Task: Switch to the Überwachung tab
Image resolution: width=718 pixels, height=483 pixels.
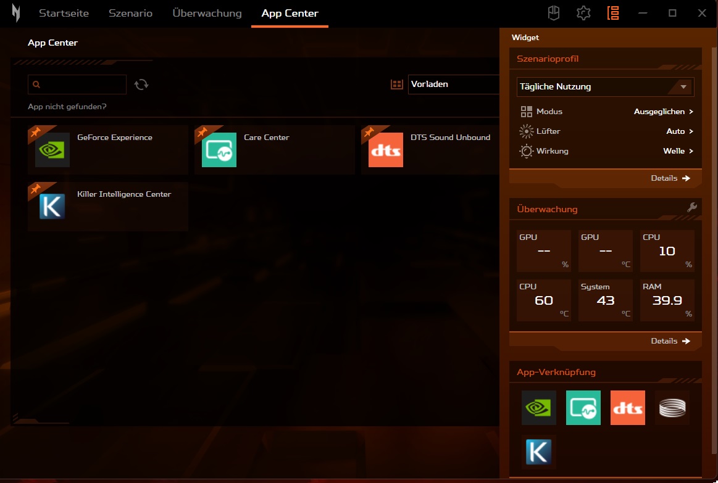Action: 207,14
